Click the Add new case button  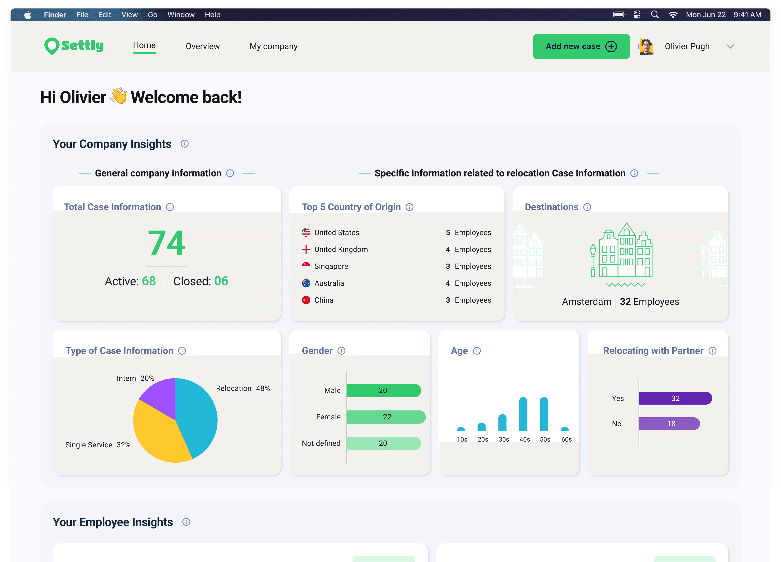[581, 46]
